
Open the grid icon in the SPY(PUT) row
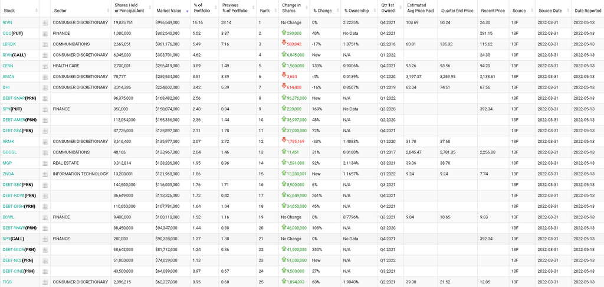(x=45, y=110)
